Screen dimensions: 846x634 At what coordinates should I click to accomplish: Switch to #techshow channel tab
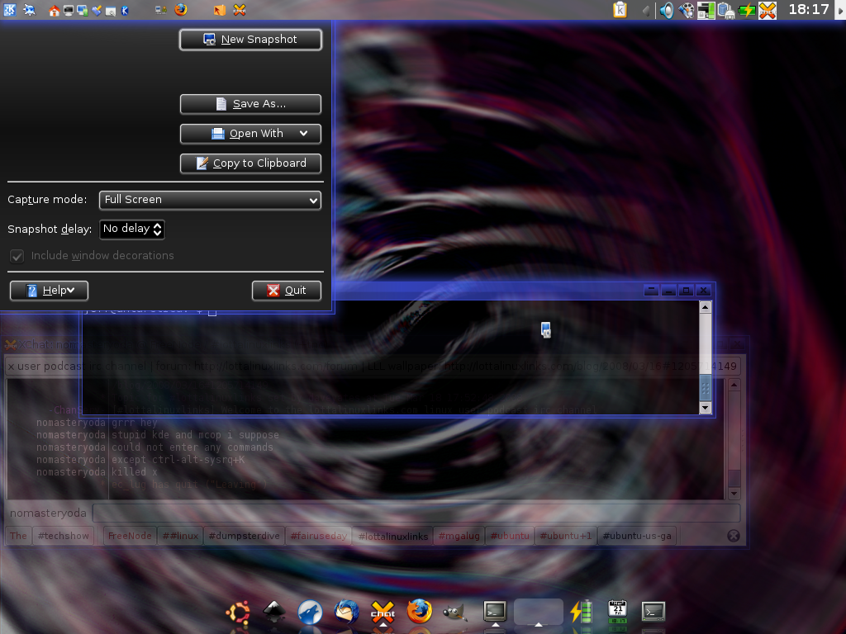(x=63, y=536)
